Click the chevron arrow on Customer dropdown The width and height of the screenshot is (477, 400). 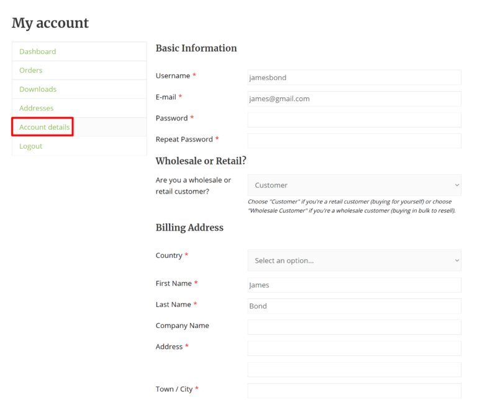[457, 185]
